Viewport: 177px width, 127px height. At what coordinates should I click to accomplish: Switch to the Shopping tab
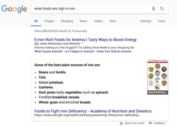tap(67, 21)
